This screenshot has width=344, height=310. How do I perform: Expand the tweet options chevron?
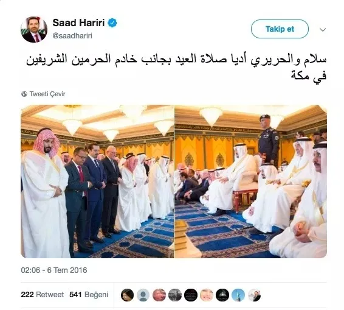pos(323,30)
